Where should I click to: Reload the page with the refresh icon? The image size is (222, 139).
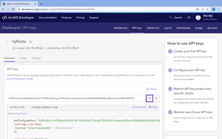click(x=13, y=9)
